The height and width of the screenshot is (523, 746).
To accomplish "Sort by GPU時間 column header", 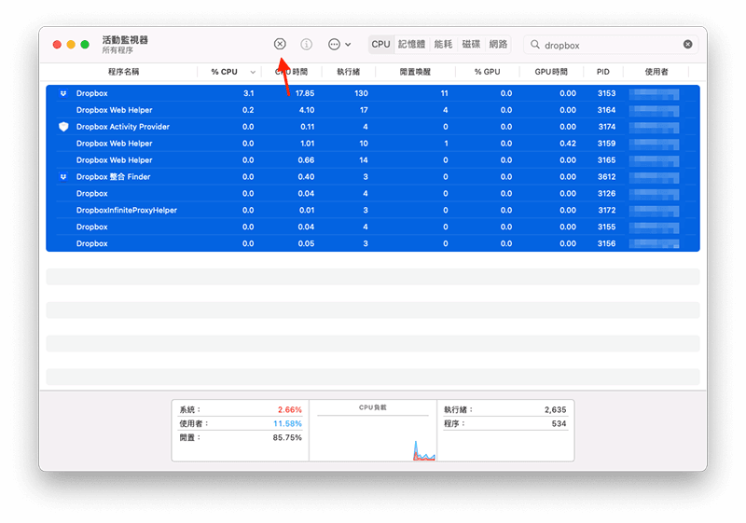I will (x=551, y=72).
